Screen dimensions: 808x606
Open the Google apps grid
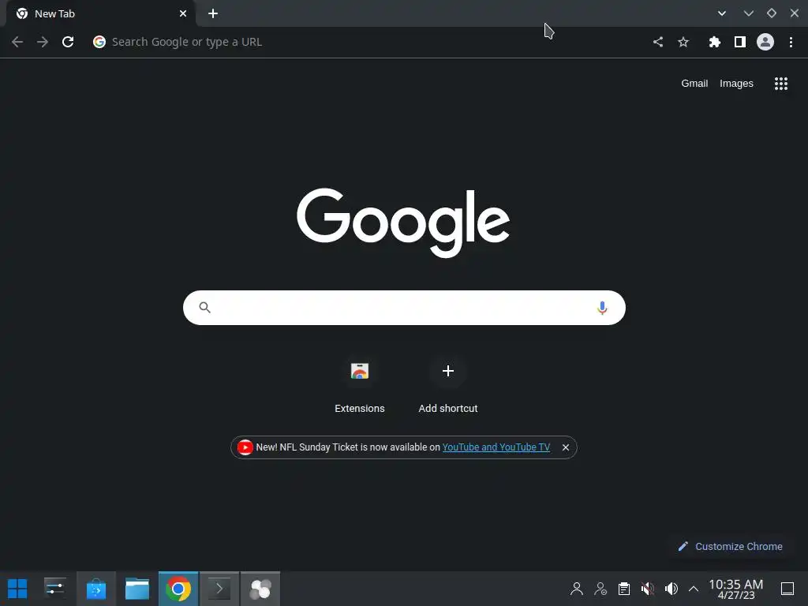coord(780,84)
